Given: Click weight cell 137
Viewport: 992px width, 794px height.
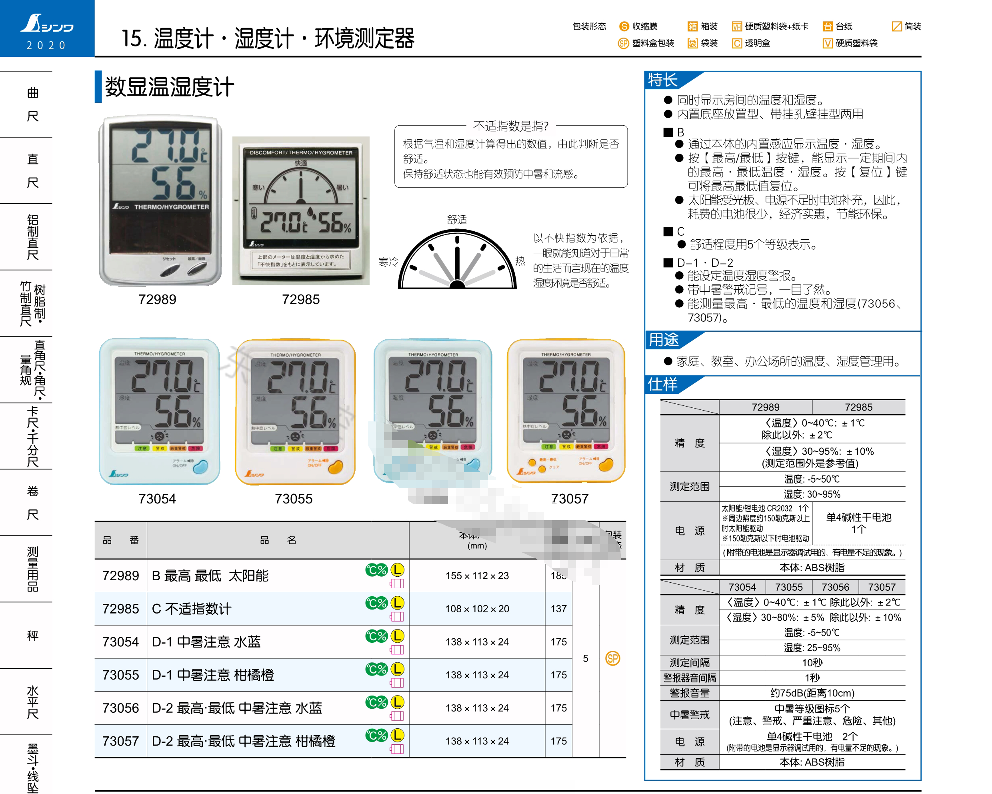Looking at the screenshot, I should point(558,608).
